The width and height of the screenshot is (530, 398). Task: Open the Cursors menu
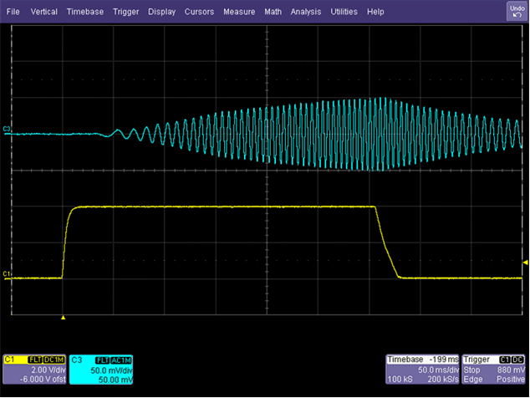(x=198, y=13)
